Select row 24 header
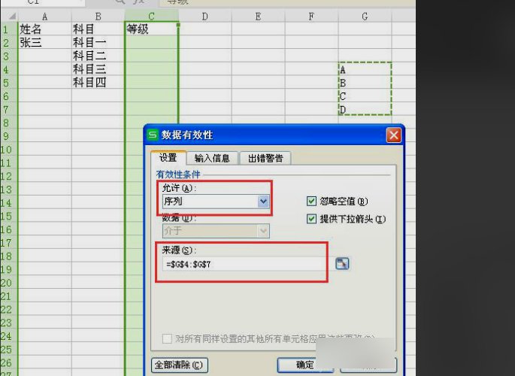This screenshot has height=376, width=515. (x=9, y=336)
